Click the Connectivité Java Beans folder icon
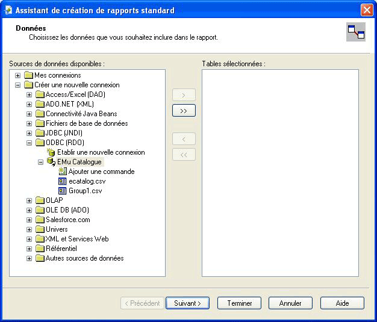 pyautogui.click(x=40, y=114)
